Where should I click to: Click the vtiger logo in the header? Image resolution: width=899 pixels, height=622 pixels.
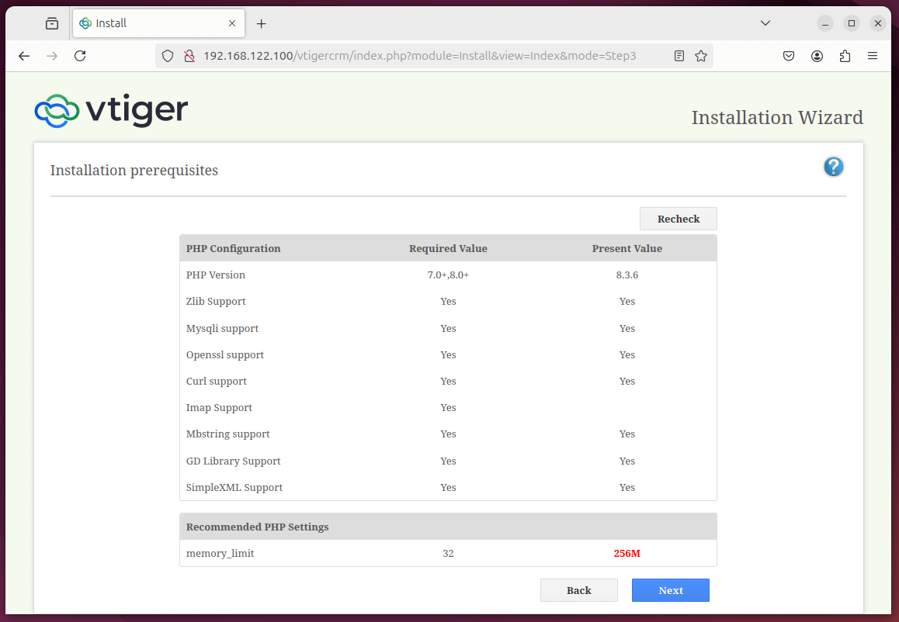click(x=109, y=110)
